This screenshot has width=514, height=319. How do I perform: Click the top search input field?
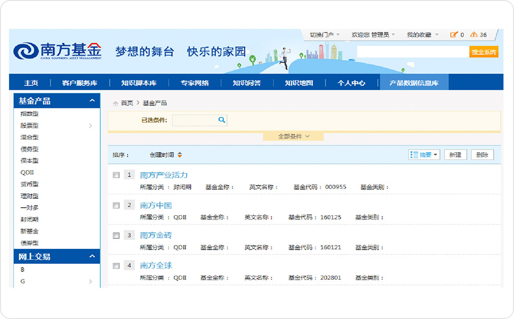[x=412, y=52]
